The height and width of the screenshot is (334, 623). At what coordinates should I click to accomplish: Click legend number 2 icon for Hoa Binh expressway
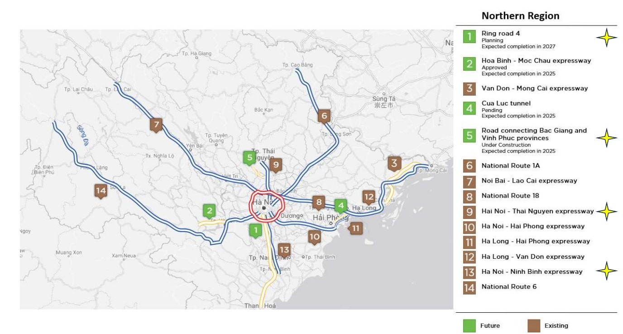click(x=470, y=64)
